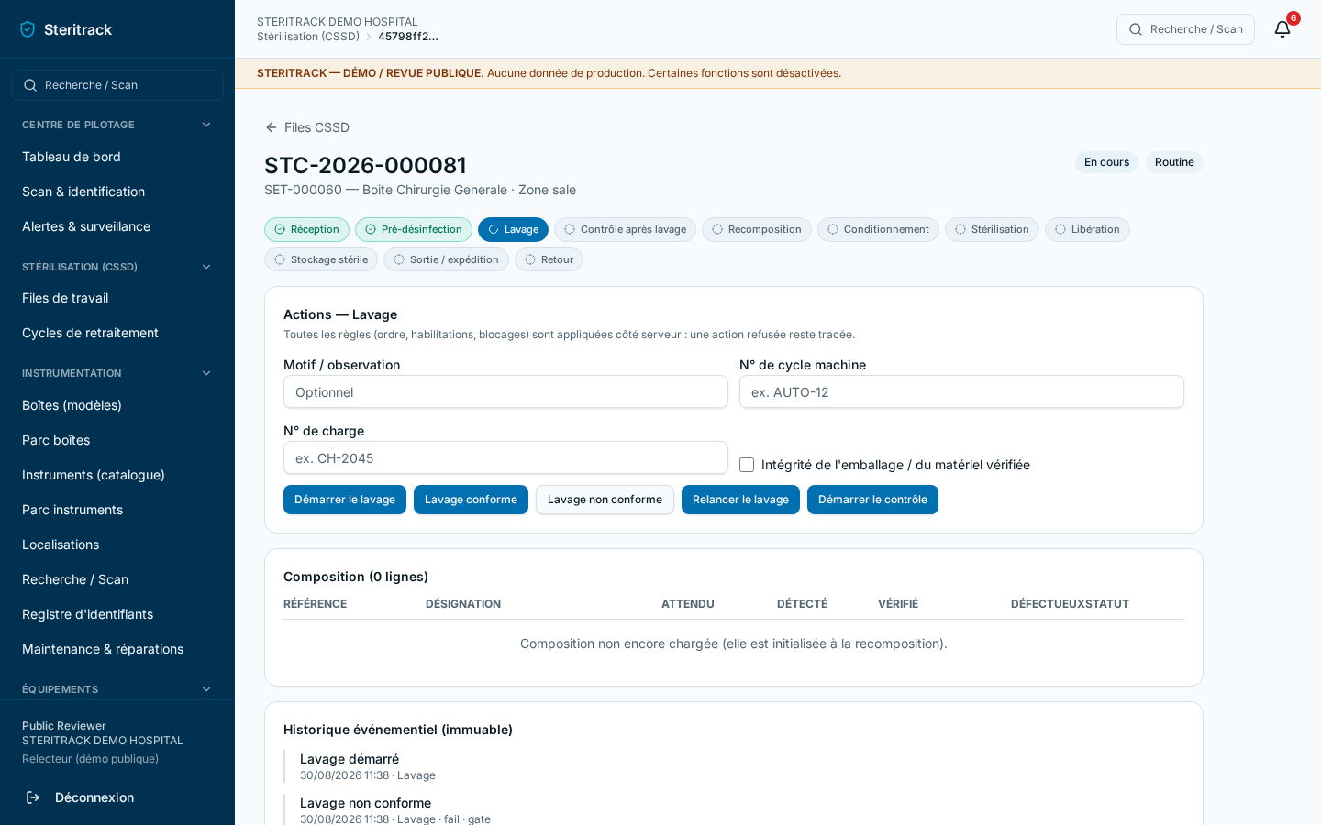Click the back arrow beside Files CSSD
Screen dimensions: 1321x825
(x=272, y=127)
